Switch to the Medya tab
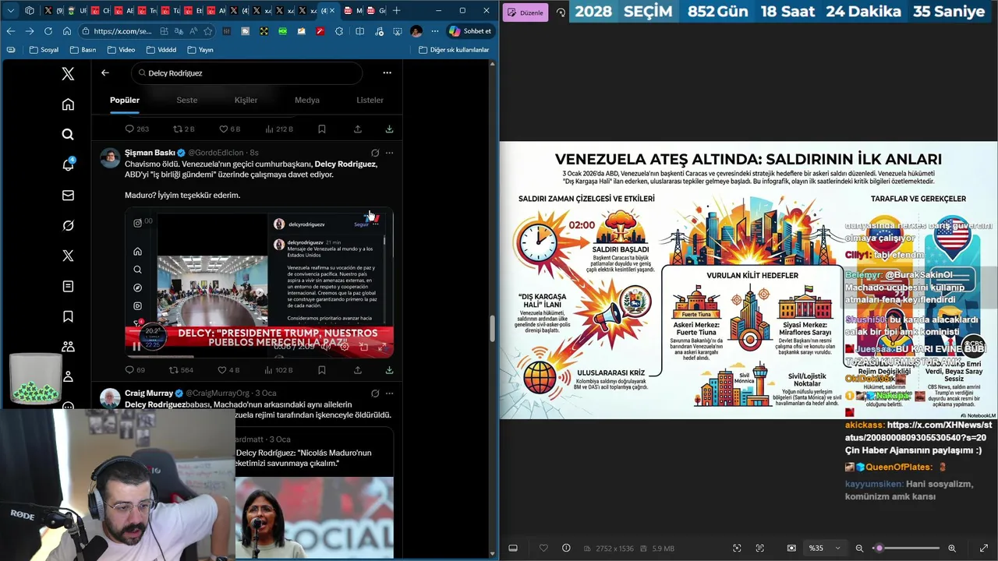Screen dimensions: 998x561 (x=307, y=100)
